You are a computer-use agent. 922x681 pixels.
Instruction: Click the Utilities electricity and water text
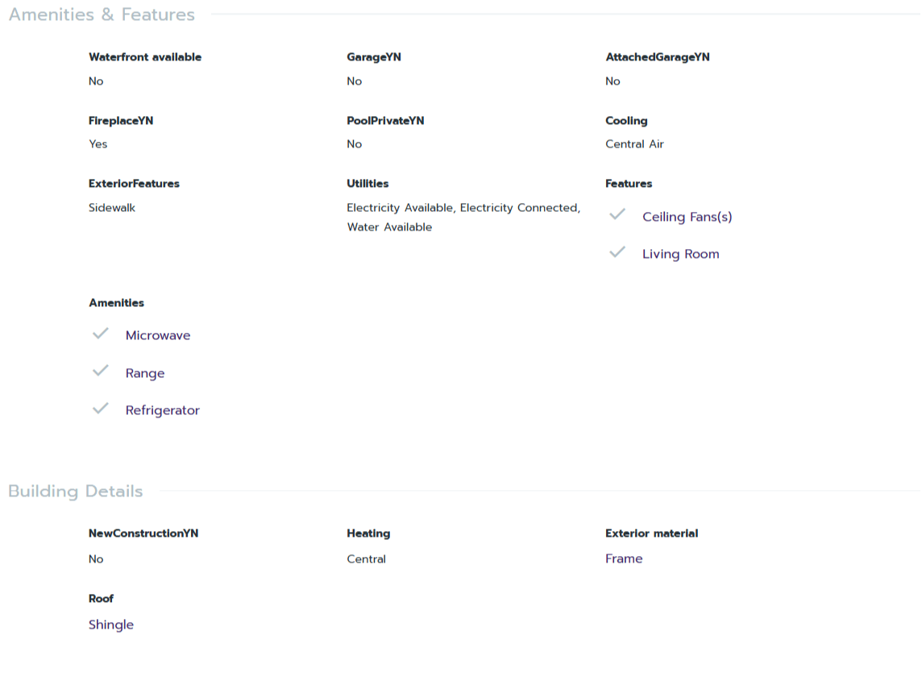pos(463,218)
